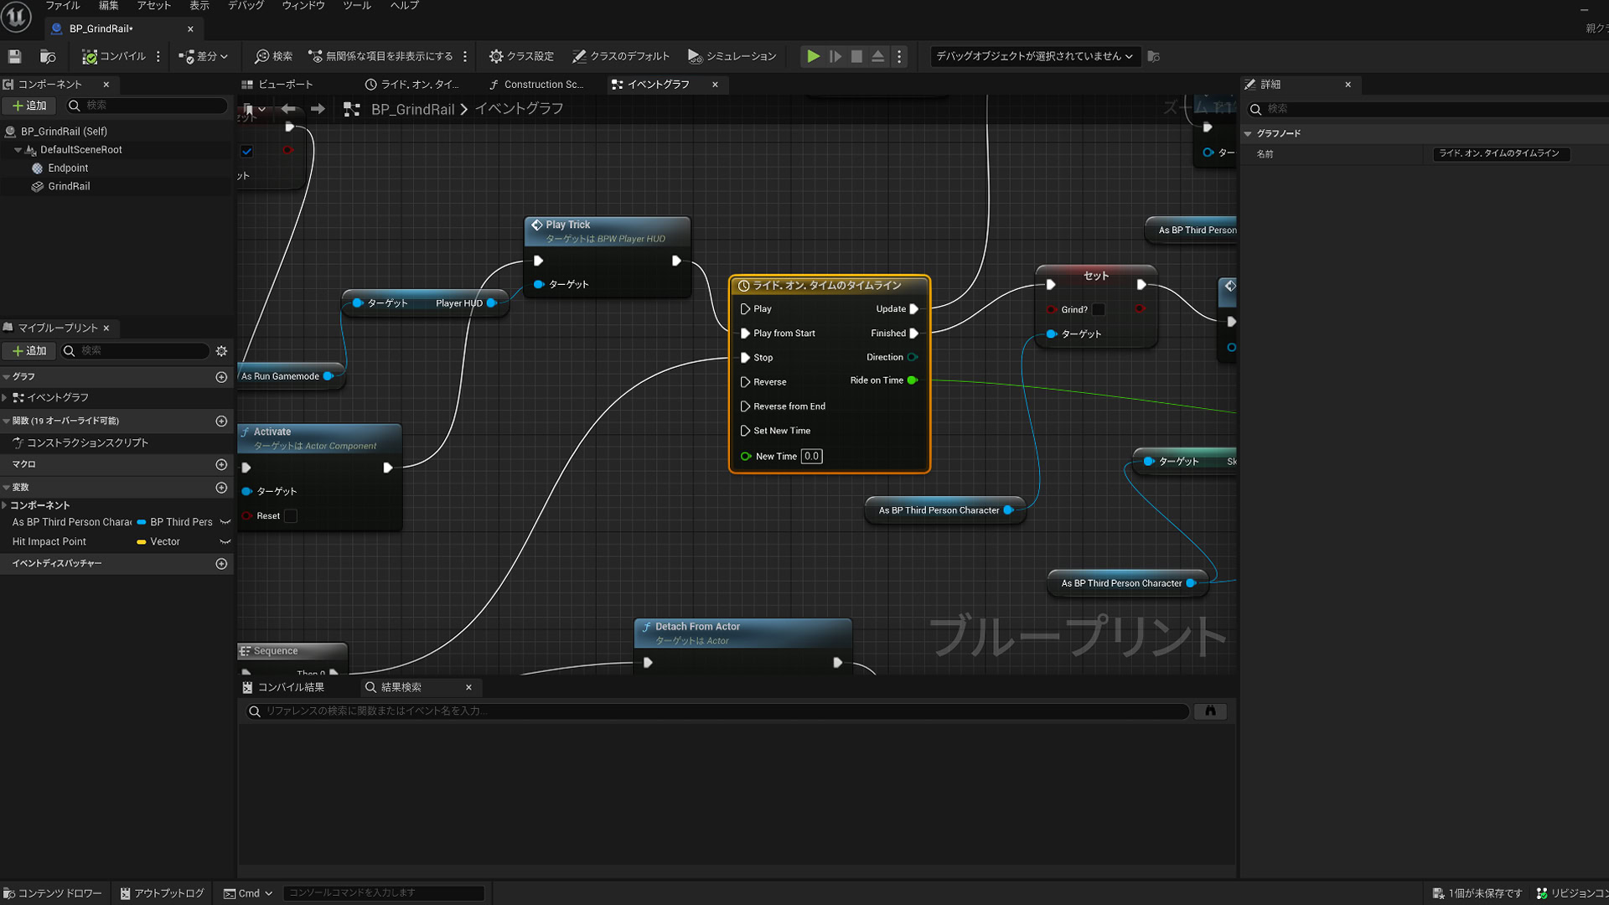Open the アウトプットログ (Output Log)
This screenshot has height=905, width=1609.
coord(162,893)
